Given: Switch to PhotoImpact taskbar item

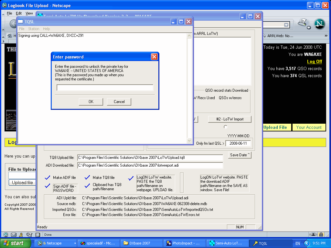Looking at the screenshot, I should click(x=185, y=243).
